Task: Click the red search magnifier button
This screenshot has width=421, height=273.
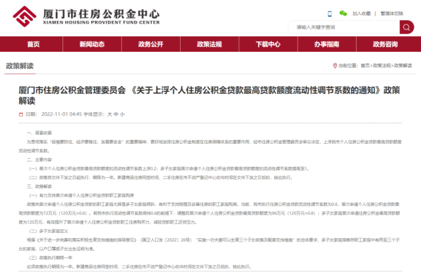Action: 407,27
